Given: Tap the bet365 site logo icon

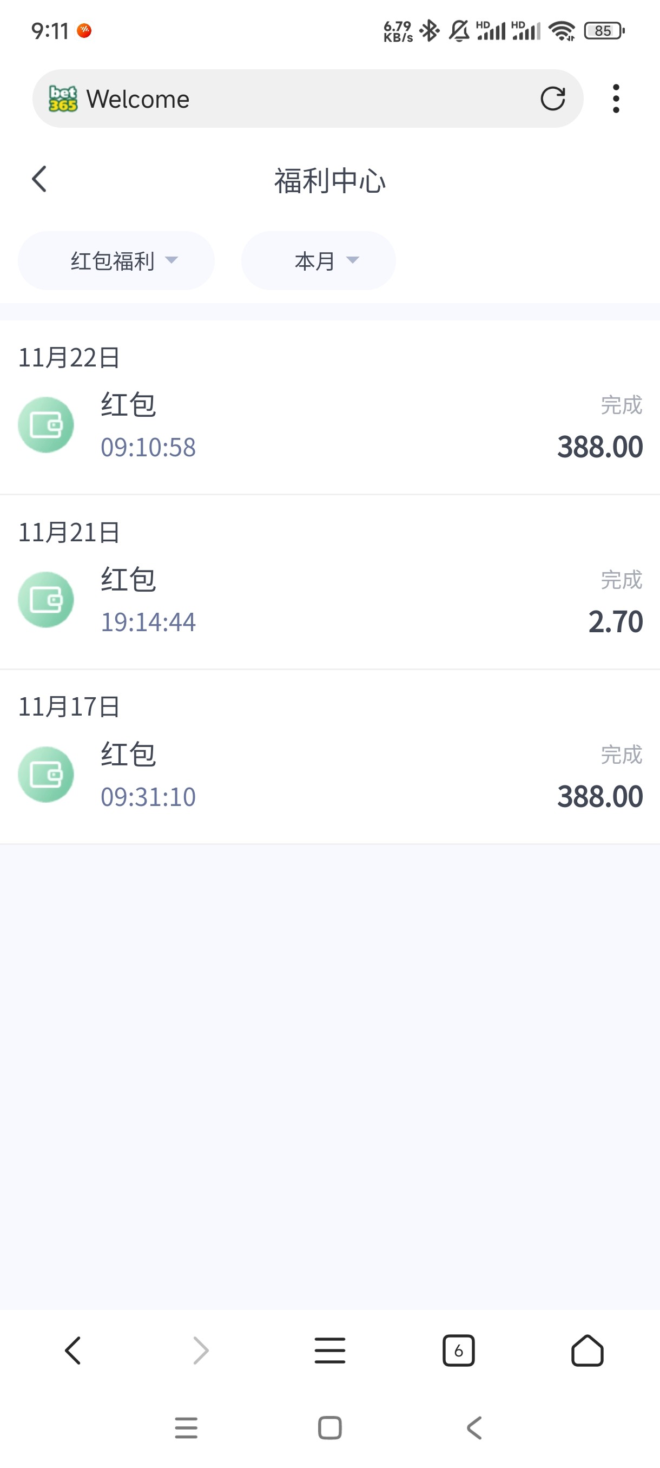Looking at the screenshot, I should [x=63, y=99].
